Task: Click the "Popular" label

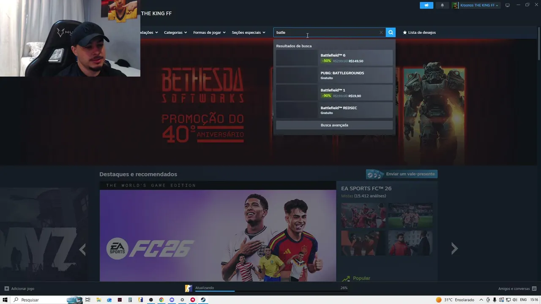Action: 361,278
